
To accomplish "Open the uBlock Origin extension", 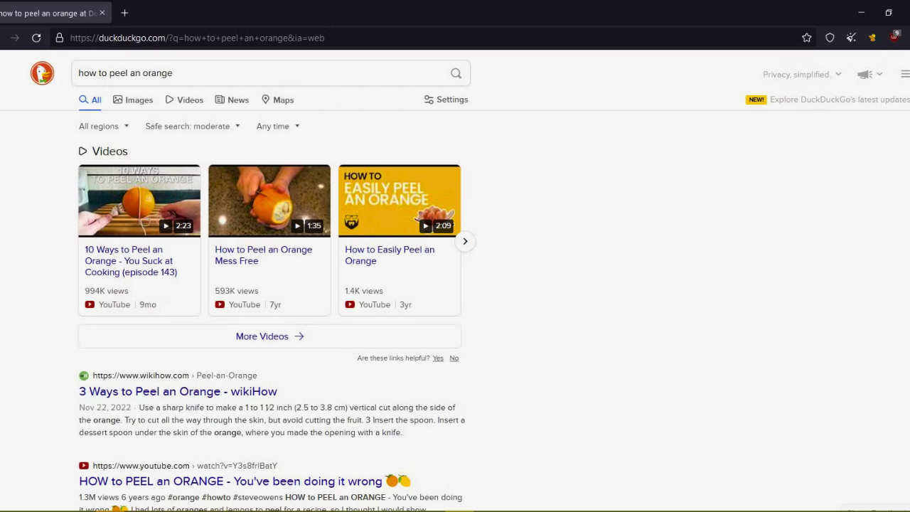I will (x=894, y=37).
